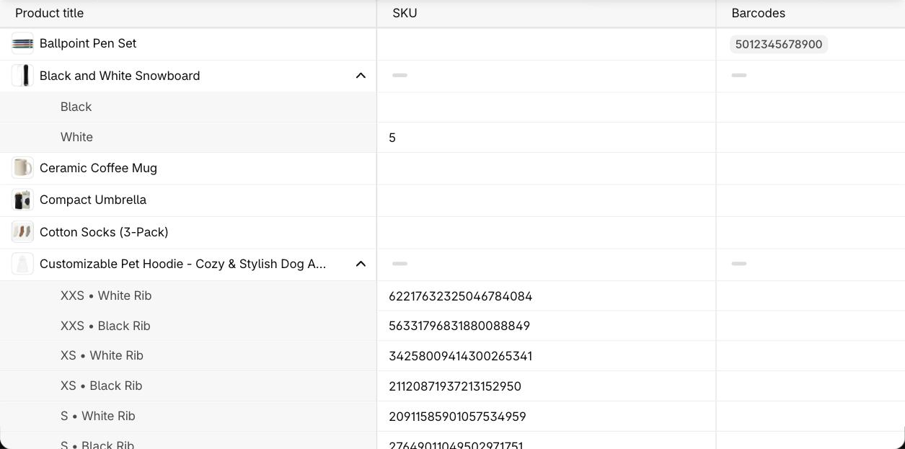
Task: Select the Ceramic Coffee Mug thumbnail
Action: point(22,168)
